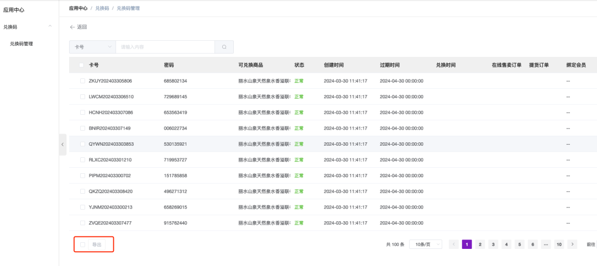
Task: Click 应用中心 sidebar title
Action: pos(14,10)
